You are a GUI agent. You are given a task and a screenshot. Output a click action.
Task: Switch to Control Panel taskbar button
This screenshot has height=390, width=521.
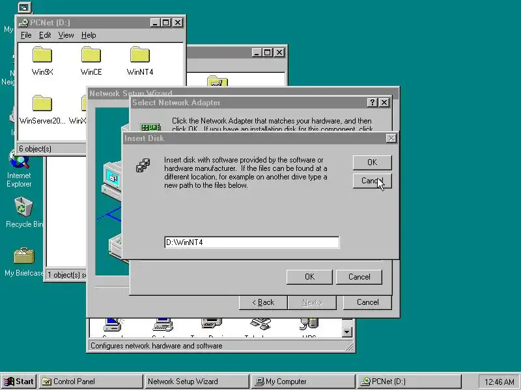click(x=91, y=382)
